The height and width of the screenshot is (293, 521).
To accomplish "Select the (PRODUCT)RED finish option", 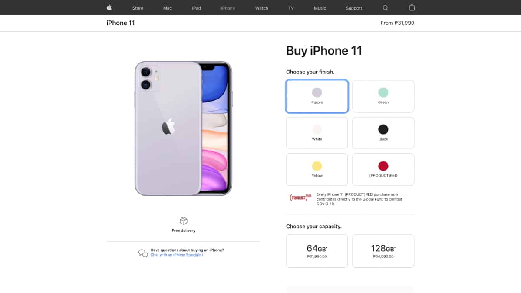I will tap(383, 170).
